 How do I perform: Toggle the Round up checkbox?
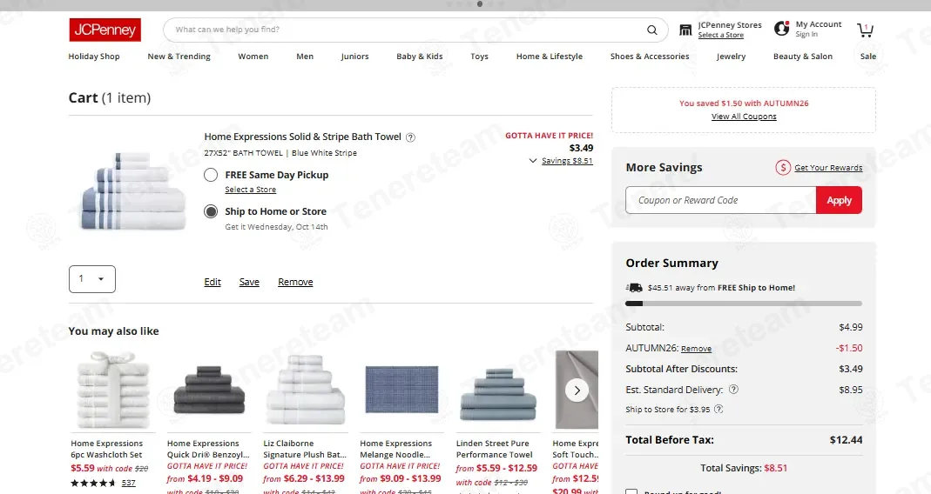(x=631, y=491)
